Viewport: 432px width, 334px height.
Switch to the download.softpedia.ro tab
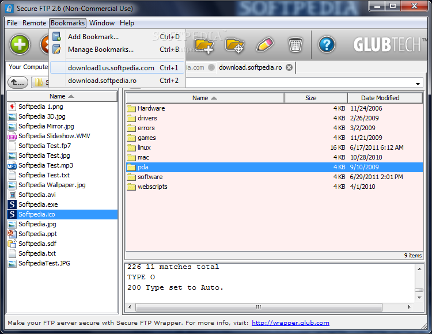pos(251,67)
